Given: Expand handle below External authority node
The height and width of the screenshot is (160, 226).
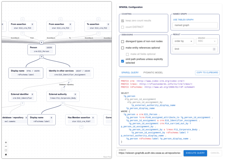Looking at the screenshot, I should click(63, 103).
